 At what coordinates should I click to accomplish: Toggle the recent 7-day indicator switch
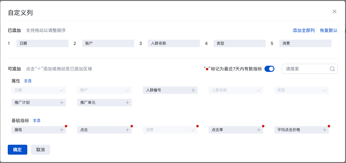pyautogui.click(x=269, y=69)
